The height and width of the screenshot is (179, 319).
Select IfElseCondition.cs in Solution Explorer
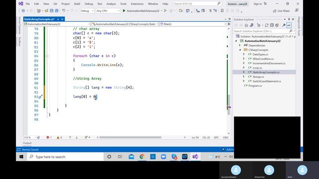263,59
